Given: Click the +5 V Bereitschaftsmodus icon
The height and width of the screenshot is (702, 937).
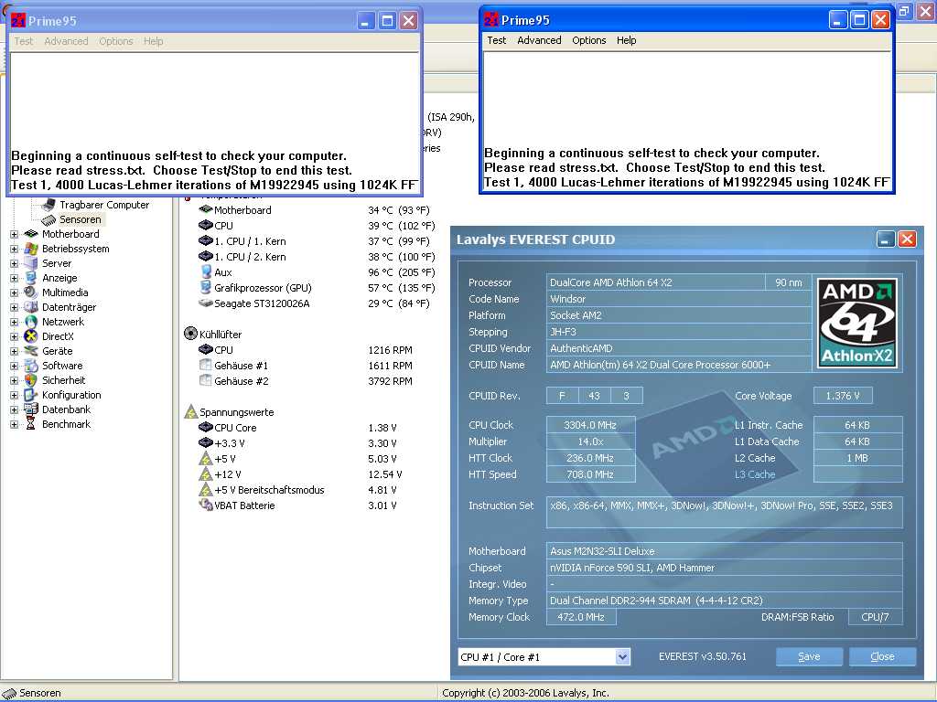Looking at the screenshot, I should click(x=206, y=490).
